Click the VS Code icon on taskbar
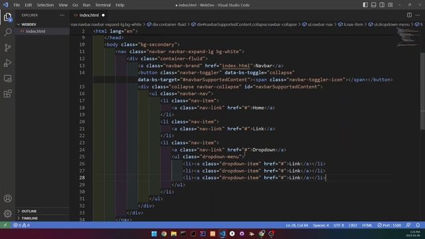The image size is (425, 239). pyautogui.click(x=222, y=234)
